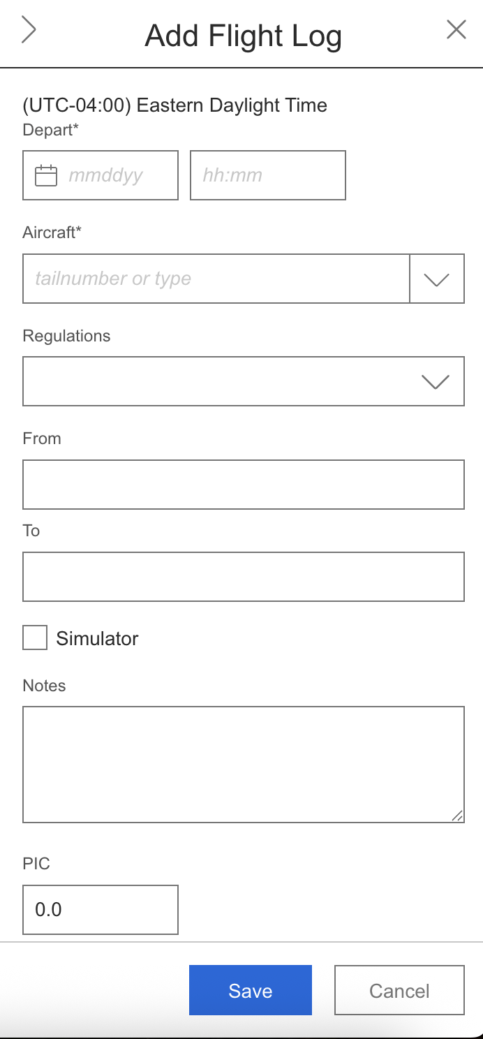483x1039 pixels.
Task: Click the Add Flight Log title
Action: pyautogui.click(x=243, y=35)
